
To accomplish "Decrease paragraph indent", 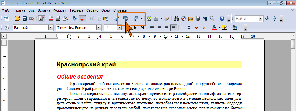I will pos(198,27).
